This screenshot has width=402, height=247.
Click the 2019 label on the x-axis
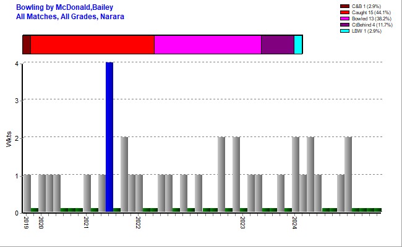pos(27,222)
